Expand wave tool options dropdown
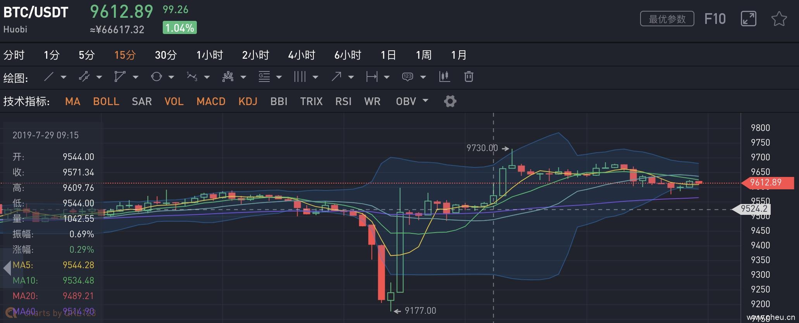 click(x=207, y=77)
